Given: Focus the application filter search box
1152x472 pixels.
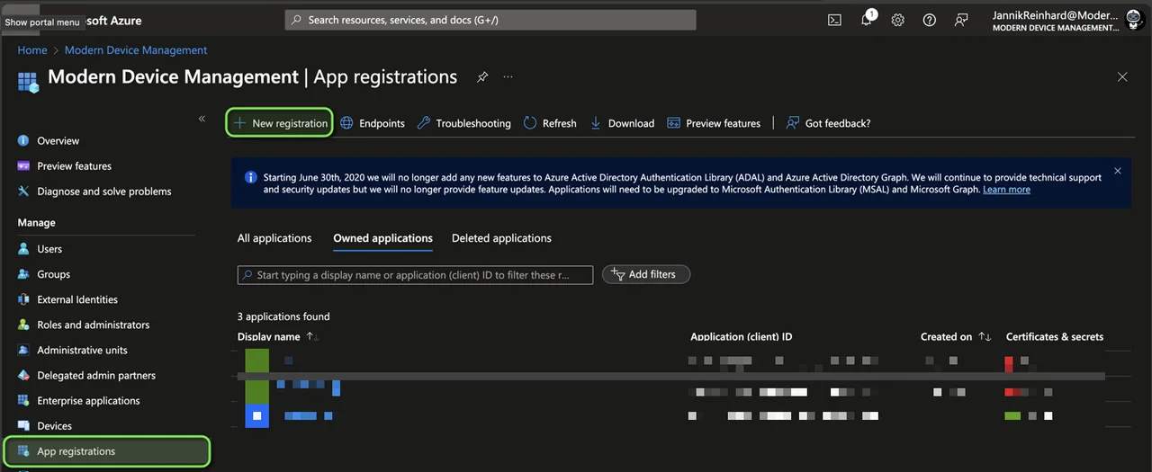Looking at the screenshot, I should (x=416, y=274).
